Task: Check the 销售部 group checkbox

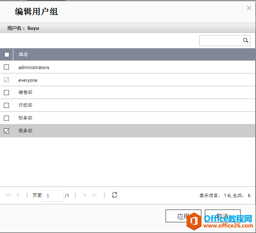Action: point(6,93)
